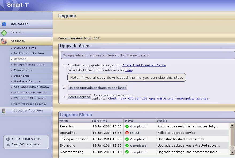Click the status table scroll up arrow
This screenshot has width=235, height=158.
tap(232, 125)
